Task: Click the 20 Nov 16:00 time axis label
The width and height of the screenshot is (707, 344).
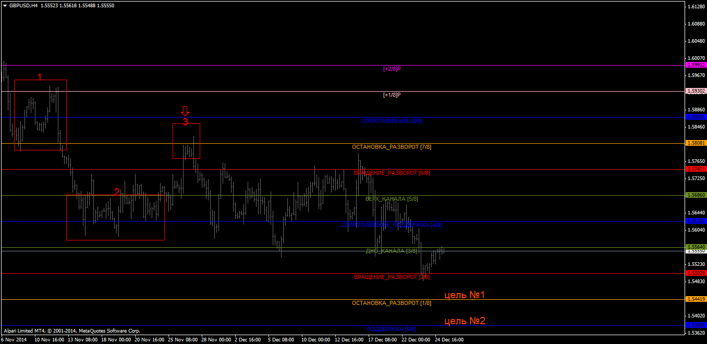Action: pyautogui.click(x=150, y=340)
